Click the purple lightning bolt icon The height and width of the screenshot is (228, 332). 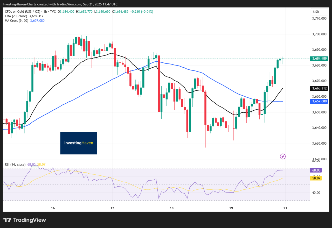tap(283, 156)
